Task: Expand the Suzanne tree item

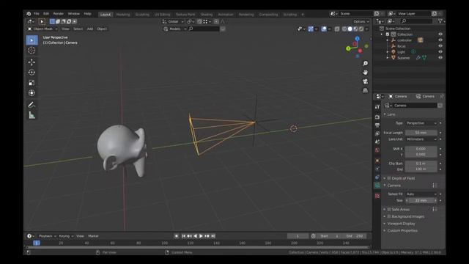Action: click(388, 58)
